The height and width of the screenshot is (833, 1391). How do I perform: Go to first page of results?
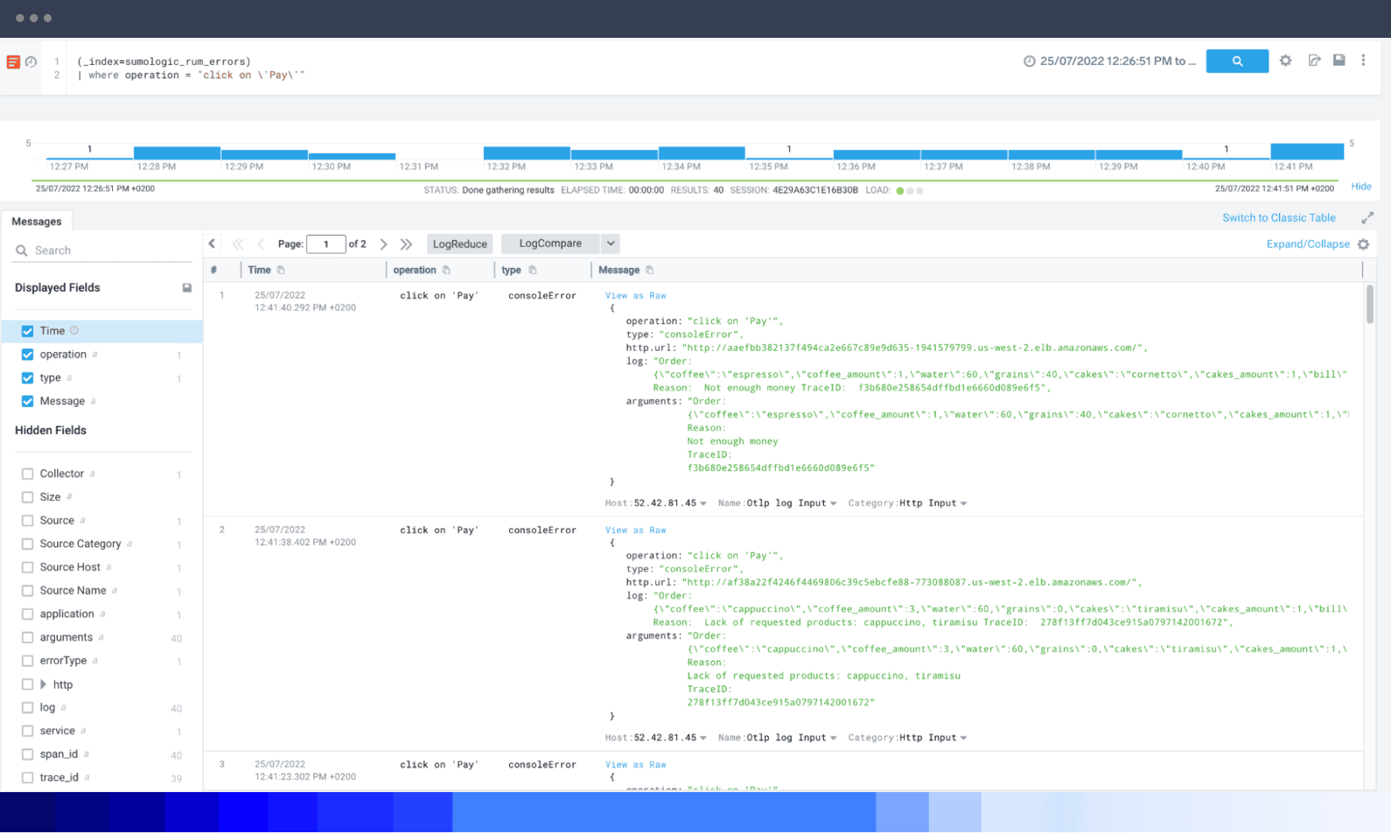pos(238,244)
